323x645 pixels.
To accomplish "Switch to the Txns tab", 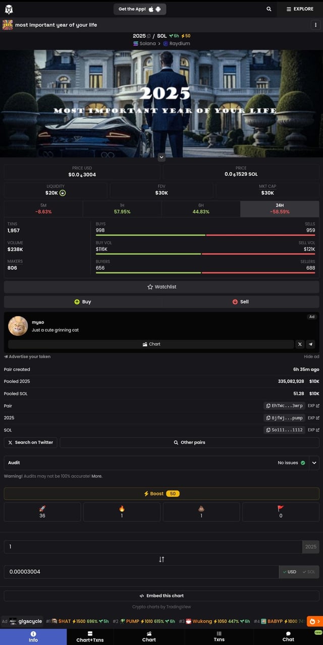I will tap(219, 636).
